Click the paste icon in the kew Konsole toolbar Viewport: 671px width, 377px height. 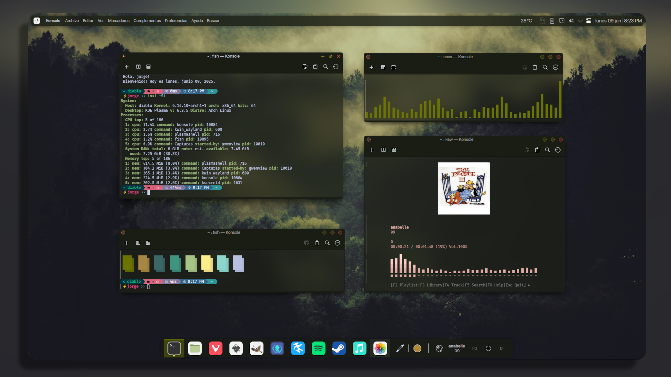click(x=537, y=150)
